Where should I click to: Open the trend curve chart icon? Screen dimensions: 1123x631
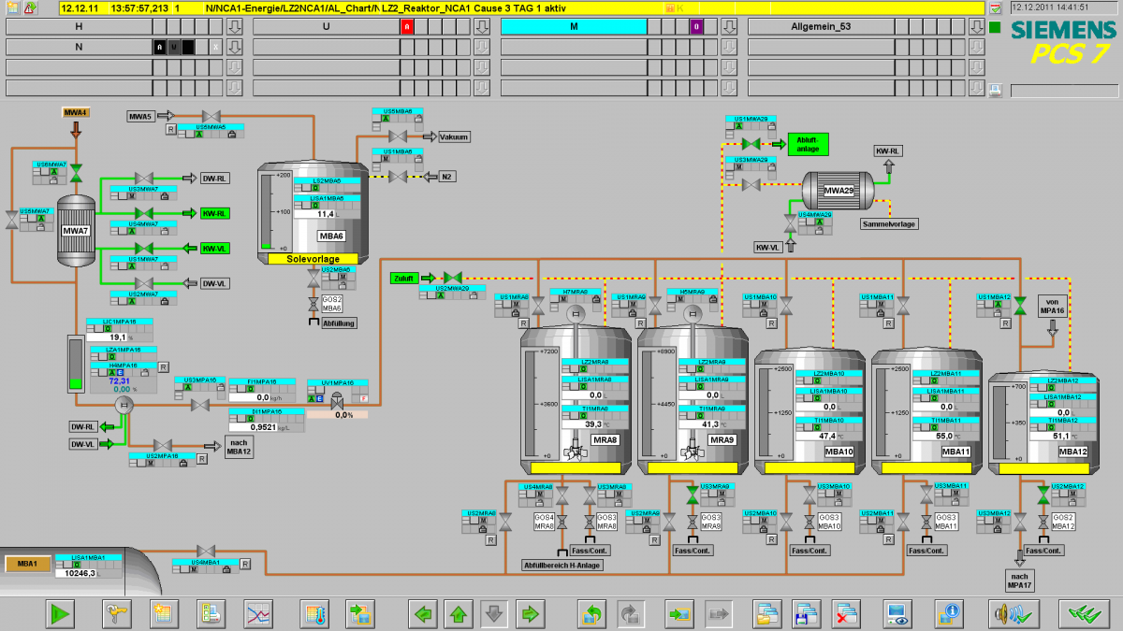pyautogui.click(x=257, y=614)
